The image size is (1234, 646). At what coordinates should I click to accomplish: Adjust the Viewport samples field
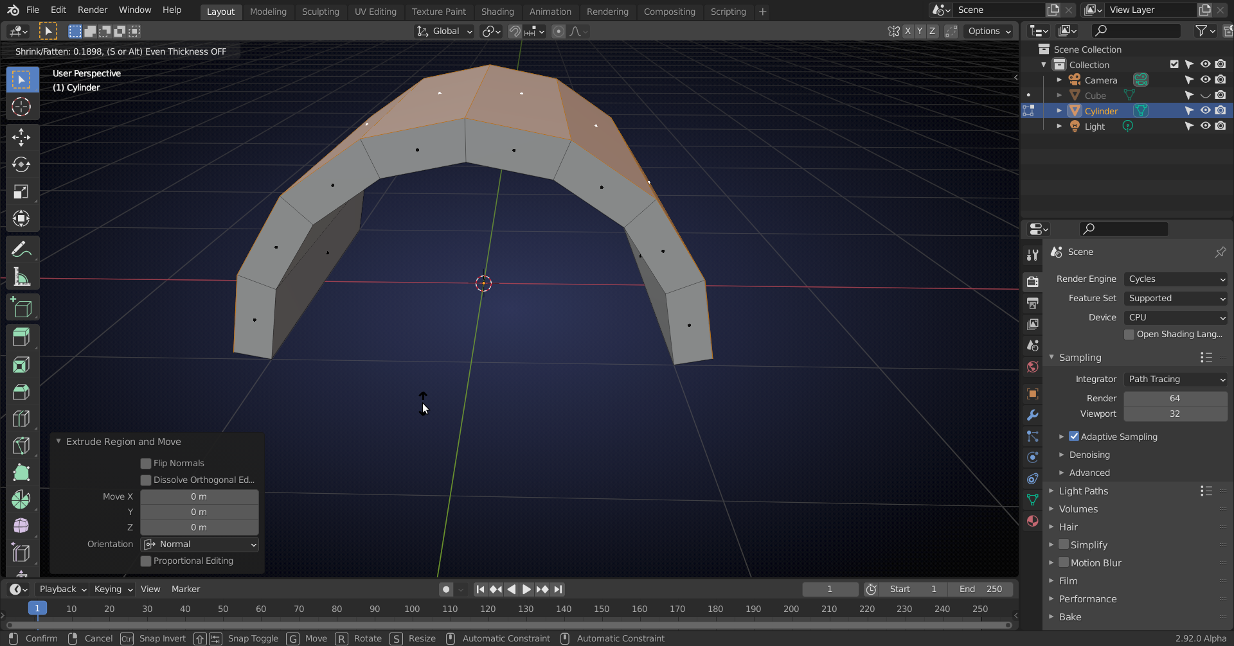tap(1176, 414)
